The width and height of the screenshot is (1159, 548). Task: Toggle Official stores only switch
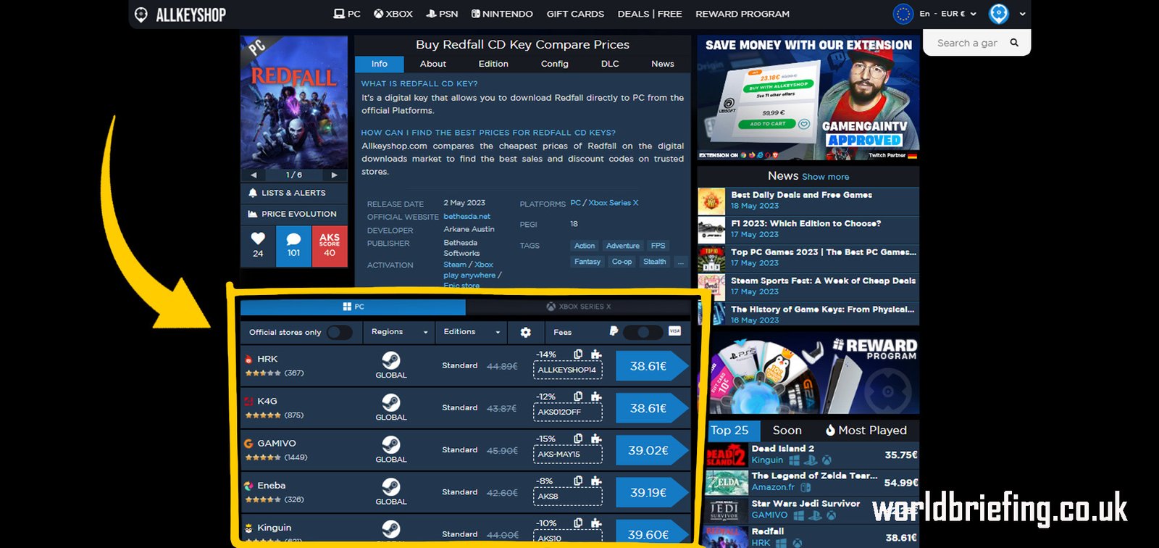point(339,332)
